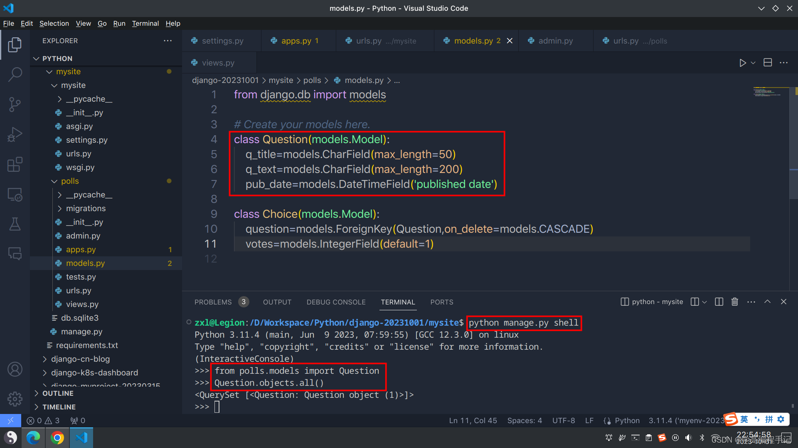798x448 pixels.
Task: Close the terminal panel
Action: pos(783,302)
